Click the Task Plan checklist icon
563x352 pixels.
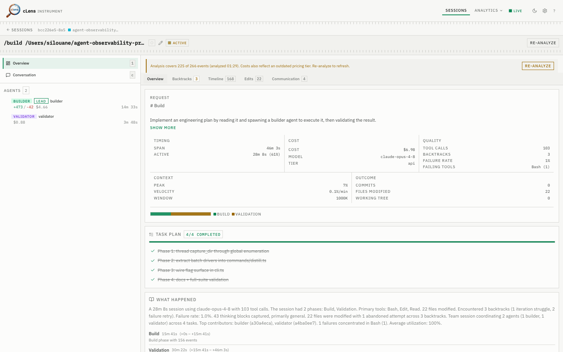tap(151, 235)
